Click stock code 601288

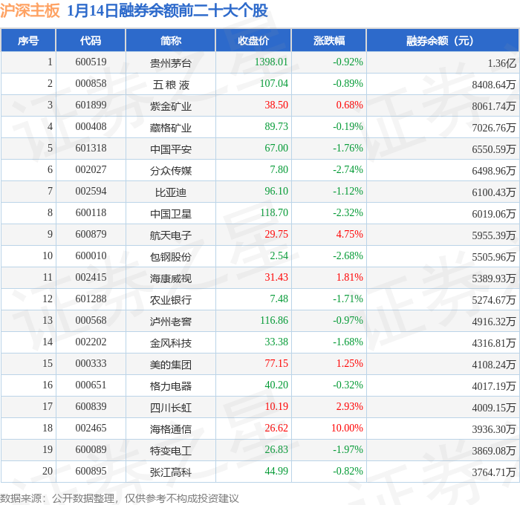pyautogui.click(x=91, y=299)
